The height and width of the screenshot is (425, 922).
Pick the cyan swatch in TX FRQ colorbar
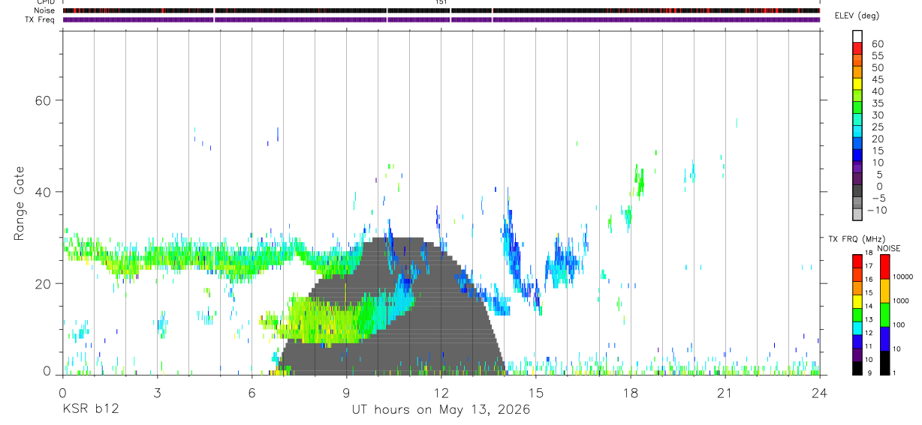[x=857, y=327]
